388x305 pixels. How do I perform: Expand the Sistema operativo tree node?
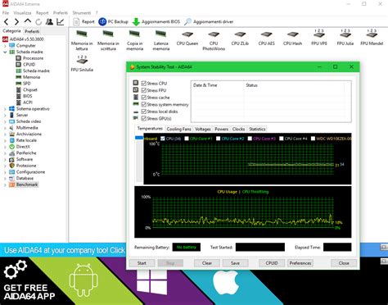[x=5, y=109]
